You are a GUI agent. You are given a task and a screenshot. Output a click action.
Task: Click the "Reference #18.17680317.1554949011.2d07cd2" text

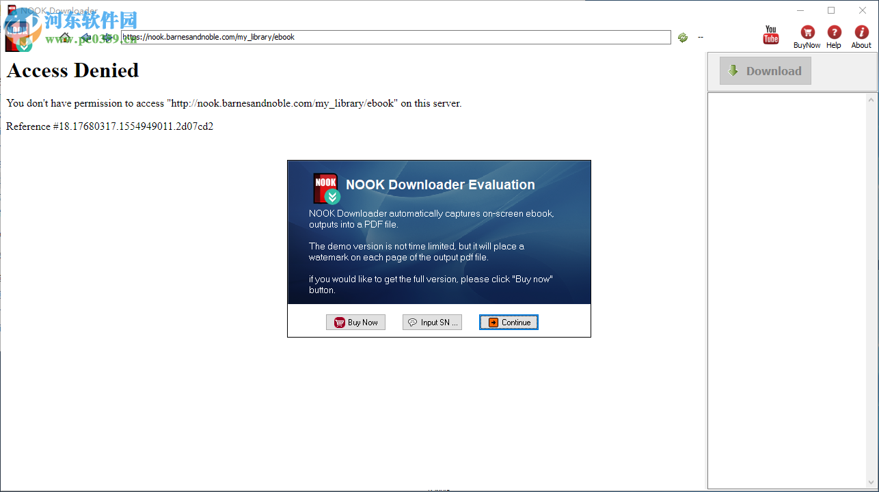110,126
